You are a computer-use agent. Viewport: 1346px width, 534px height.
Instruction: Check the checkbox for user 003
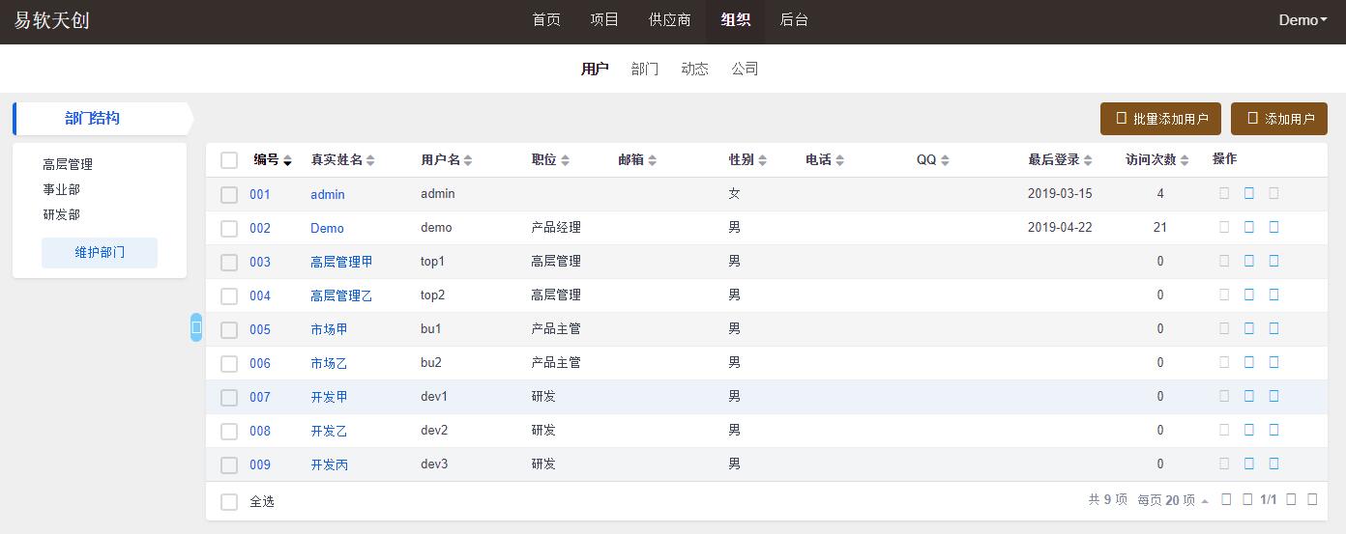tap(229, 262)
